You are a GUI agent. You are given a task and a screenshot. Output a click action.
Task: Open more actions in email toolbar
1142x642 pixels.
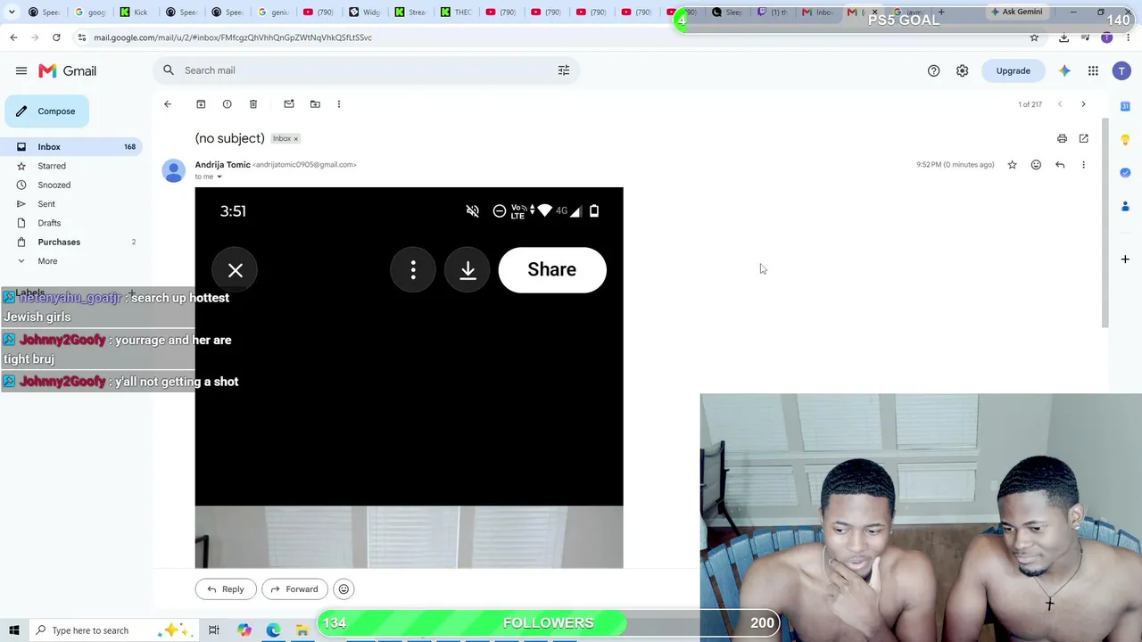pos(339,104)
